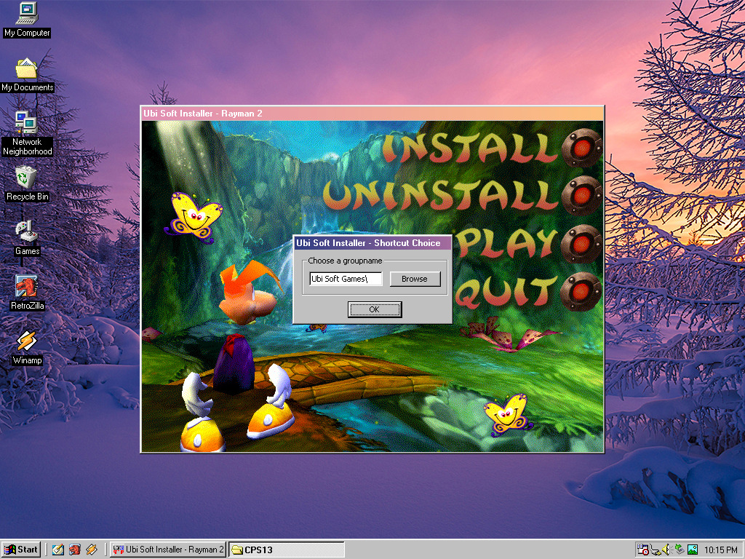
Task: Open the Recycle Bin icon
Action: tap(27, 183)
